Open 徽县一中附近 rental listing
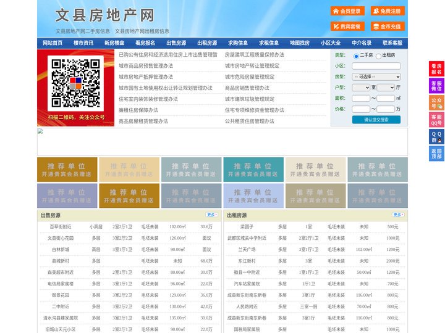445x333 pixels. 247,273
